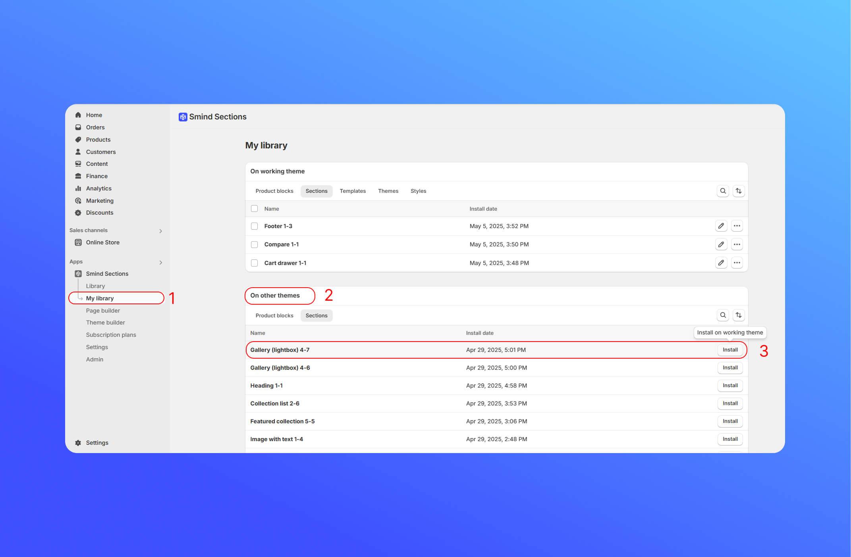This screenshot has width=851, height=557.
Task: Toggle the select-all checkbox beside Name
Action: coord(254,209)
